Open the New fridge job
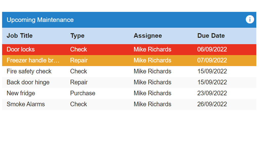This screenshot has width=259, height=160. tap(129, 93)
